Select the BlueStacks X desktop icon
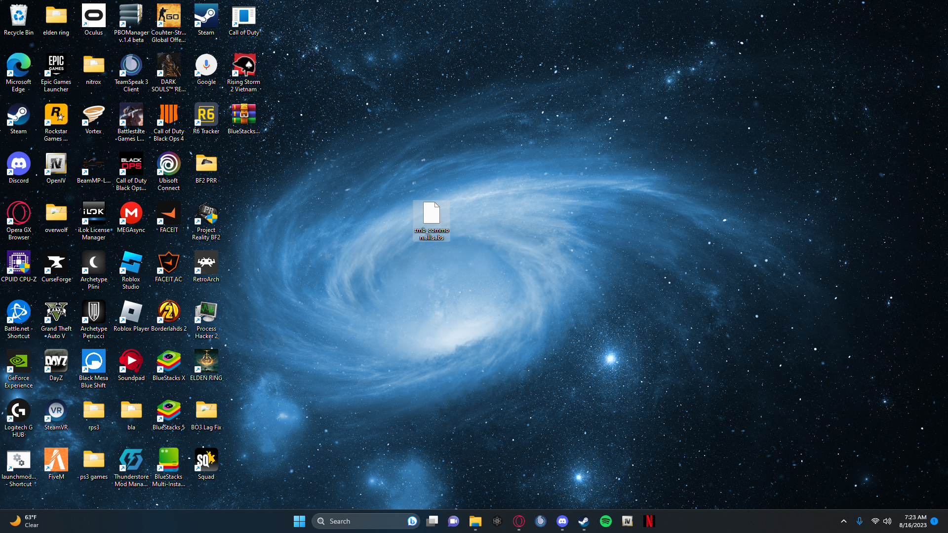Image resolution: width=948 pixels, height=533 pixels. pos(168,366)
